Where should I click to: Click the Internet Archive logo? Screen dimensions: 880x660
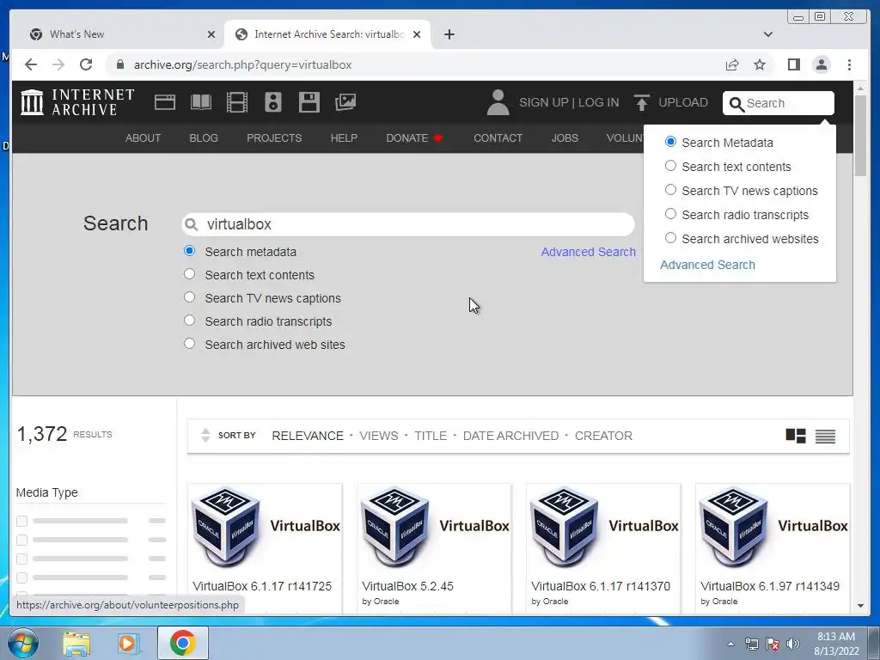tap(77, 102)
